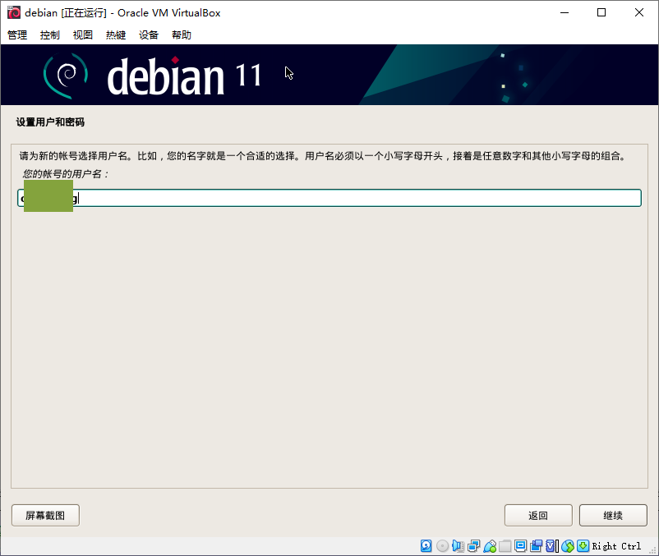Click the mouse integration status icon

coord(567,545)
